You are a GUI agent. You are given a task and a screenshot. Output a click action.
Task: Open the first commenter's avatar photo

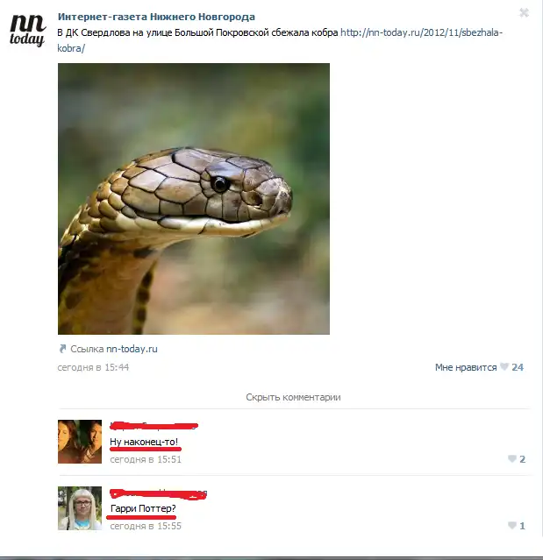click(x=80, y=442)
